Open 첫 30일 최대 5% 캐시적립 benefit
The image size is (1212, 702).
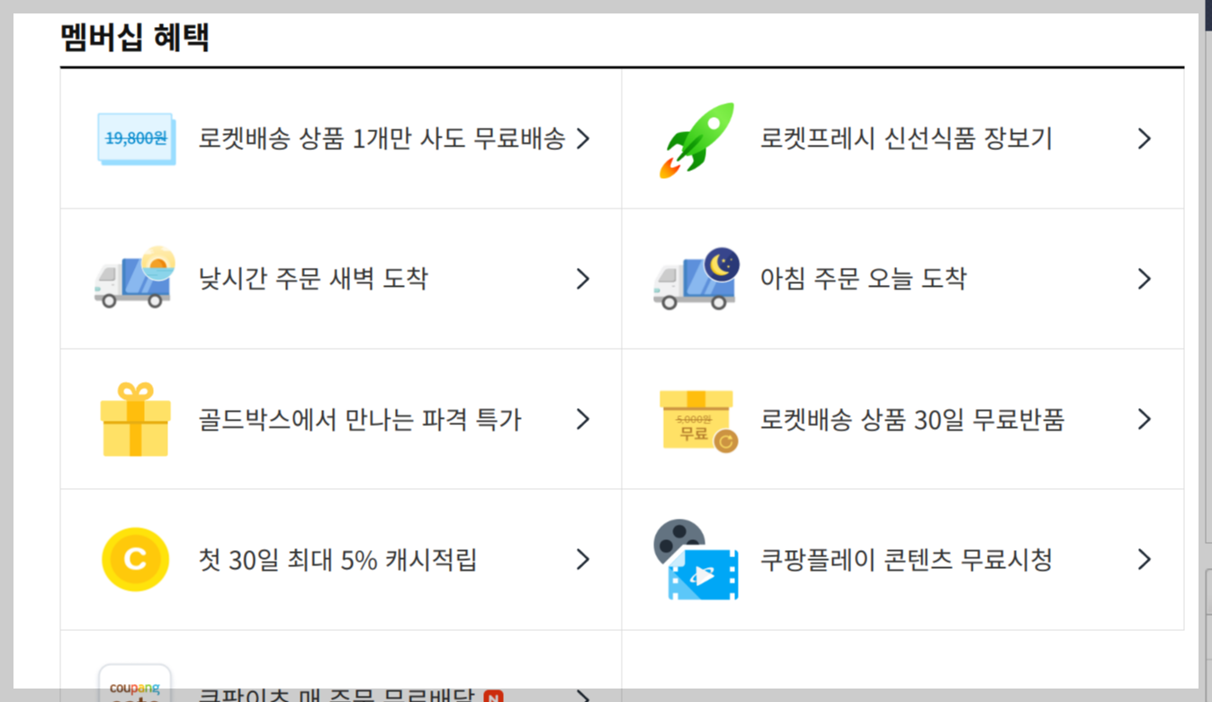click(341, 559)
